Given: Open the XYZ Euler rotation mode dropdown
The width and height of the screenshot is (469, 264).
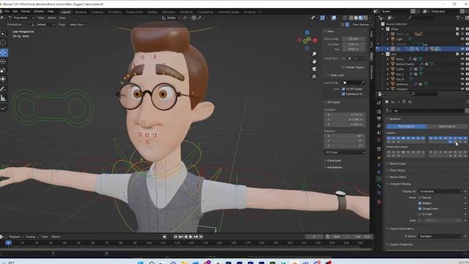Looking at the screenshot, I should 344,153.
